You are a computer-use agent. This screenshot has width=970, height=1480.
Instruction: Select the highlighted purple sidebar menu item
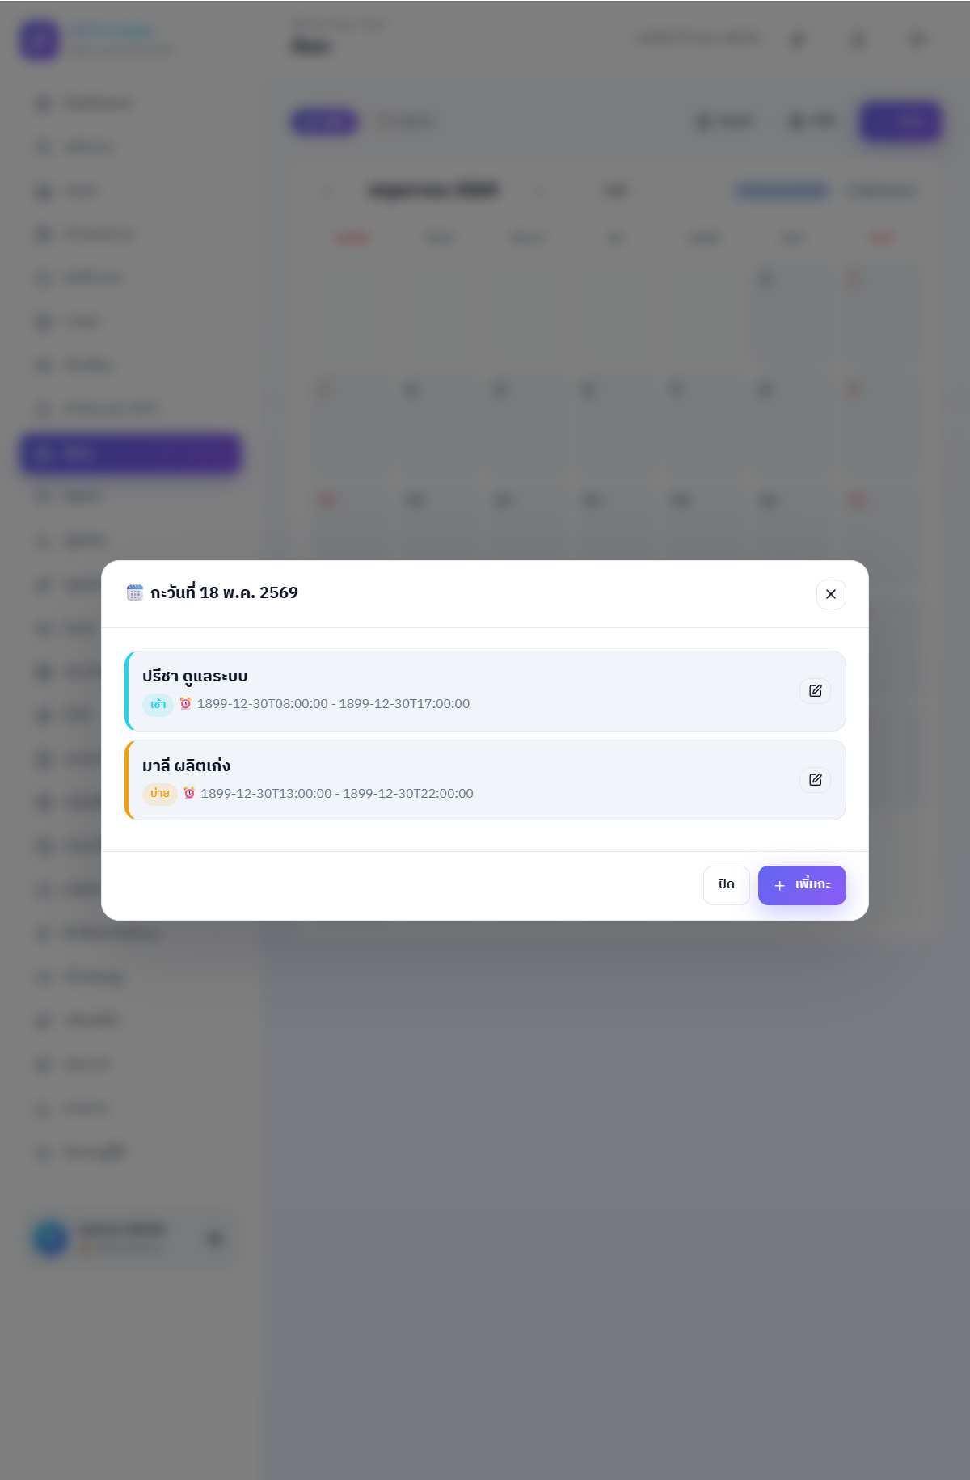click(x=131, y=453)
